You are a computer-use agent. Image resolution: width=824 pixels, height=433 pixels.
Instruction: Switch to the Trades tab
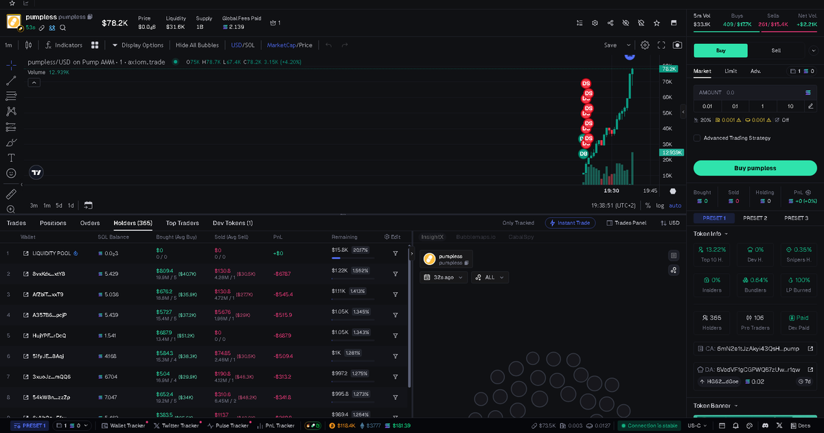point(16,223)
